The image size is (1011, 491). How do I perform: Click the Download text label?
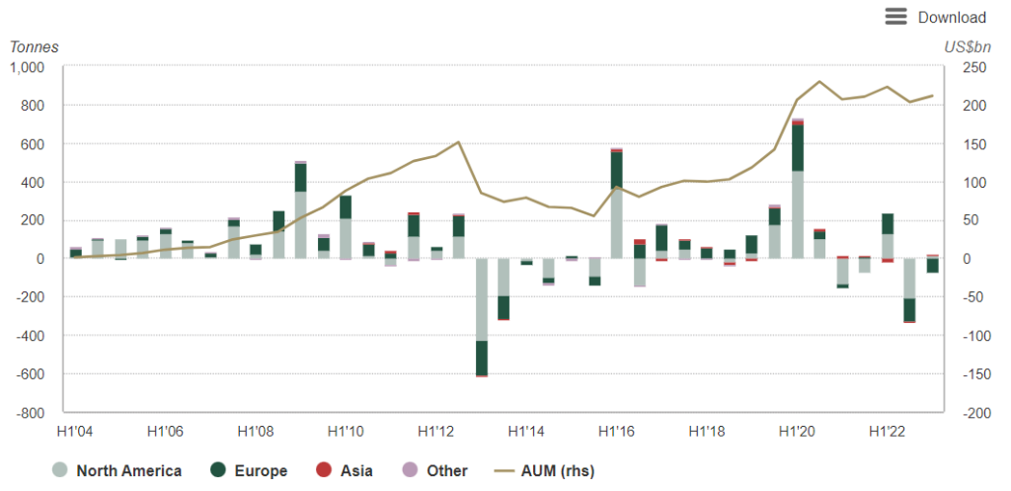952,17
